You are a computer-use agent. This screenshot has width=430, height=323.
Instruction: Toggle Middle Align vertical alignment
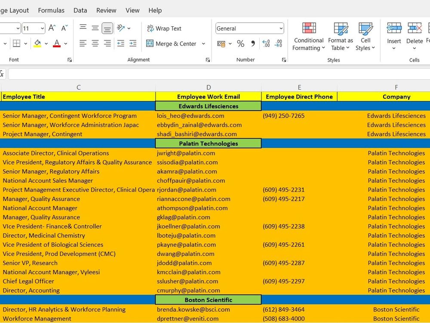point(95,28)
